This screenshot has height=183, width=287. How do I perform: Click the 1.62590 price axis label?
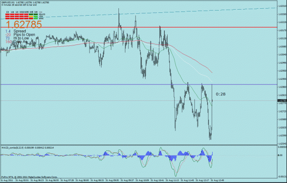(x=282, y=135)
